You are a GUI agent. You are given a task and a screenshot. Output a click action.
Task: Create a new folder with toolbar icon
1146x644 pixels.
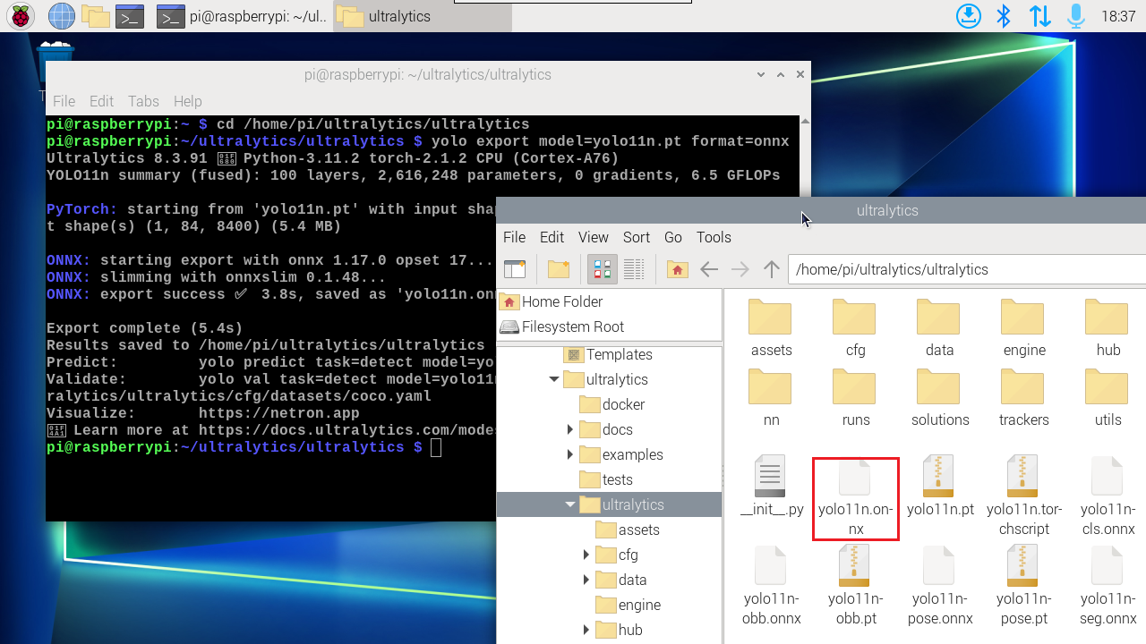(559, 269)
